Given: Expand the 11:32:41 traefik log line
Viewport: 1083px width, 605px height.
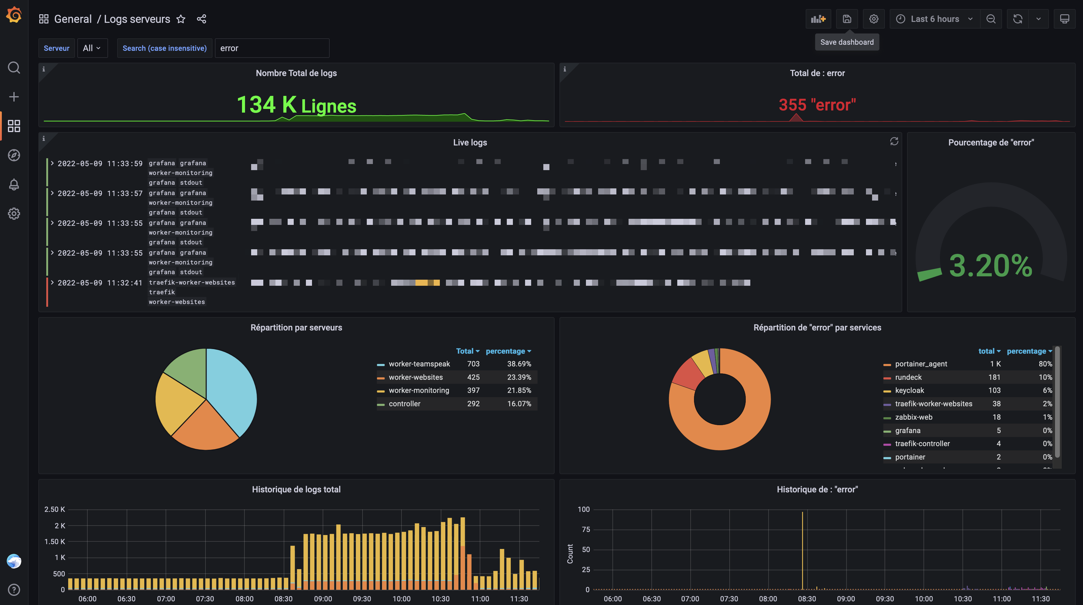Looking at the screenshot, I should (53, 282).
